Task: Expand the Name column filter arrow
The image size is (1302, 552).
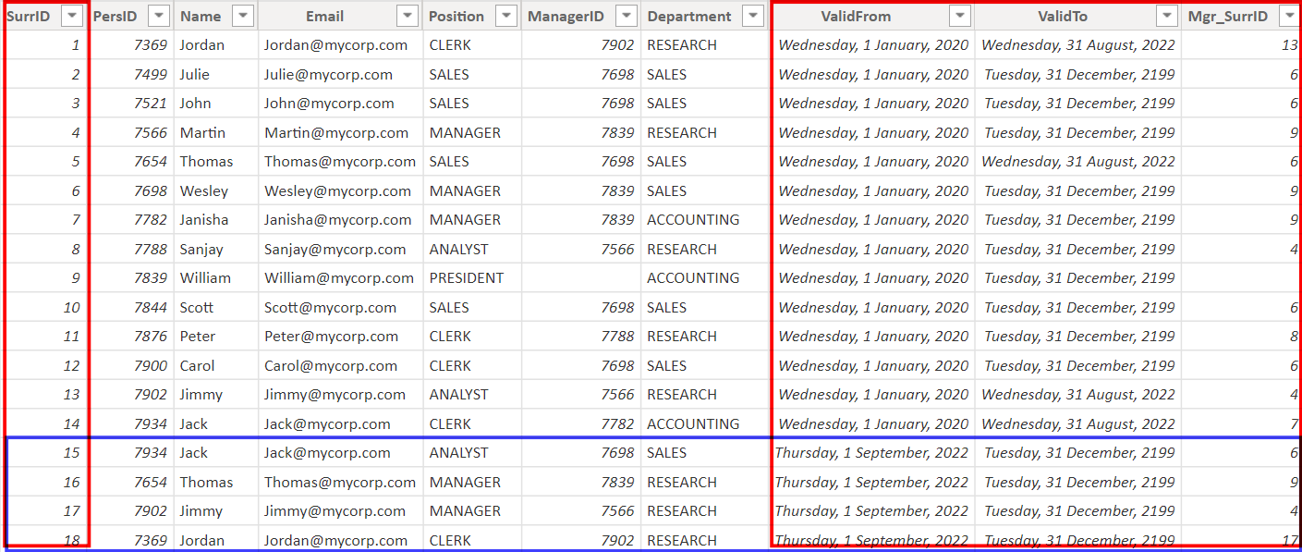Action: 243,16
